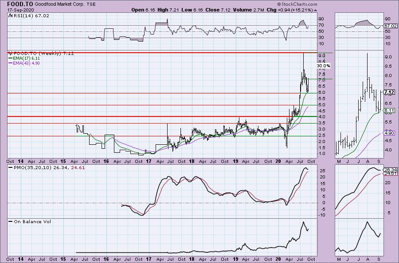The image size is (399, 263).
Task: Click the PMO(35,20,10) indicator label
Action: [x=33, y=168]
